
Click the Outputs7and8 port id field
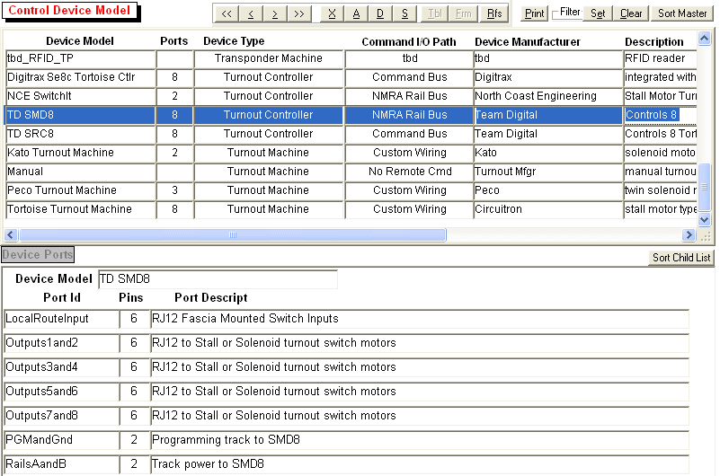pos(61,416)
